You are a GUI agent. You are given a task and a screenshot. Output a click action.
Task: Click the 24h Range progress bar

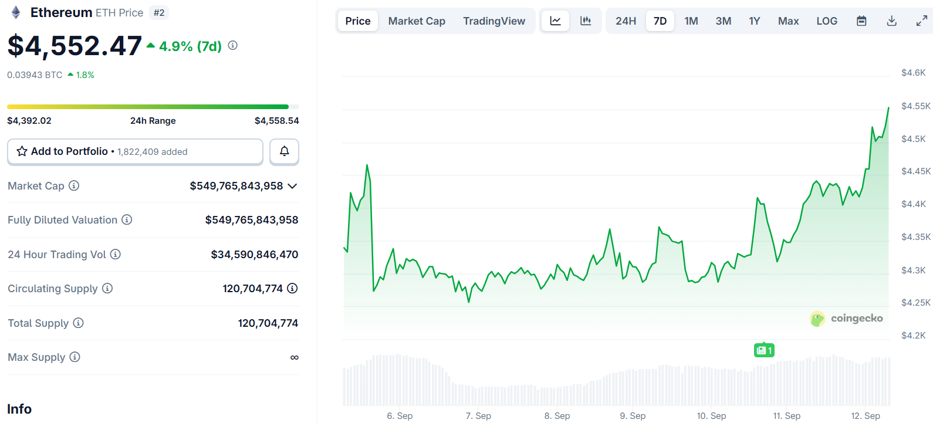153,107
